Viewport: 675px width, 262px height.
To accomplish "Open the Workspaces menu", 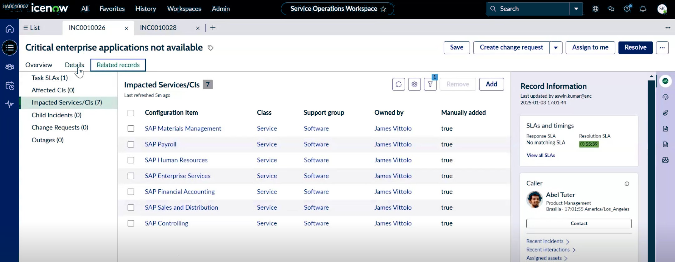I will click(184, 9).
